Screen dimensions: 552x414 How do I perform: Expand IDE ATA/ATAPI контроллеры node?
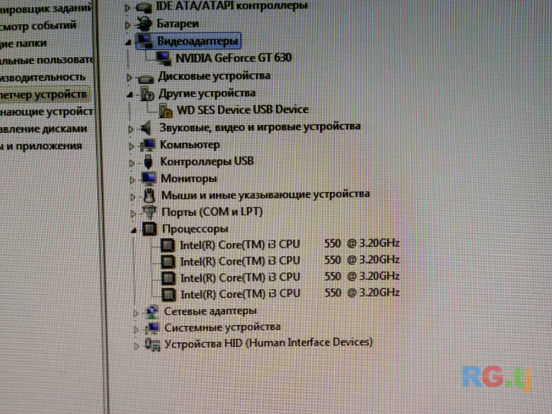click(x=128, y=8)
